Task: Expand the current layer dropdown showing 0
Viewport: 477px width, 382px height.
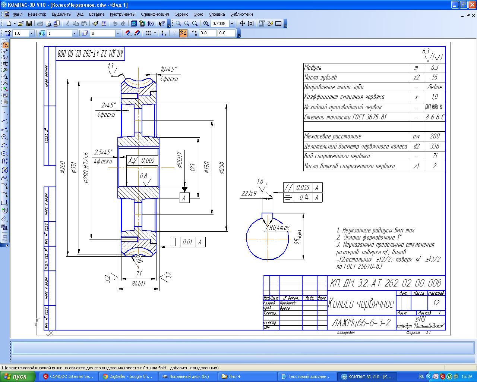Action: (x=118, y=33)
